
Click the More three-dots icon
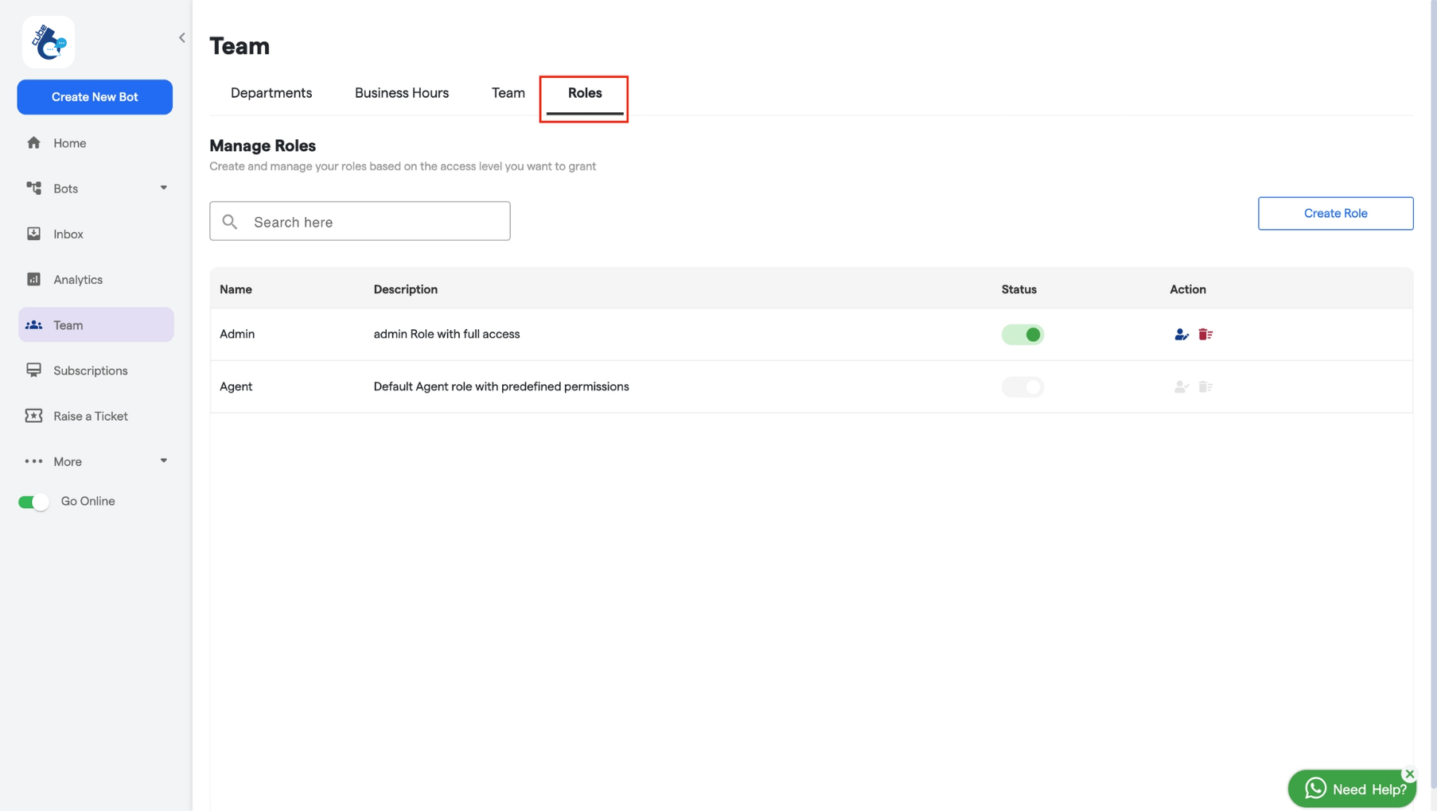tap(33, 461)
